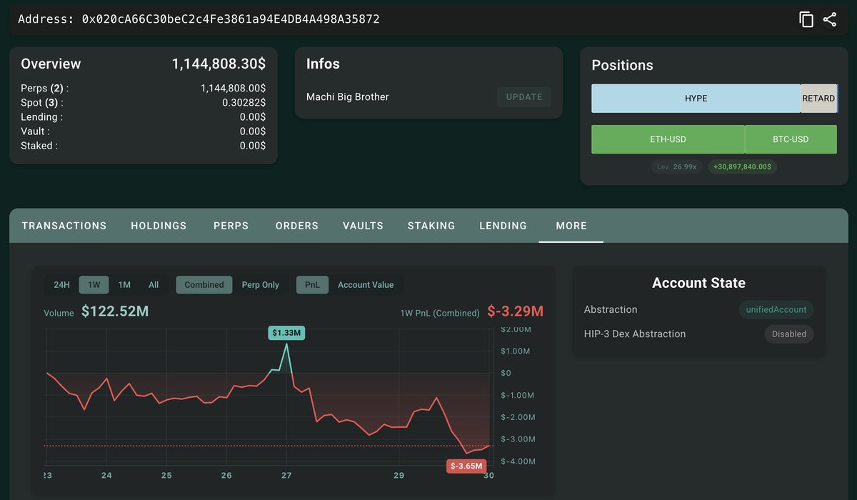Show the All time range
857x500 pixels.
[x=154, y=285]
